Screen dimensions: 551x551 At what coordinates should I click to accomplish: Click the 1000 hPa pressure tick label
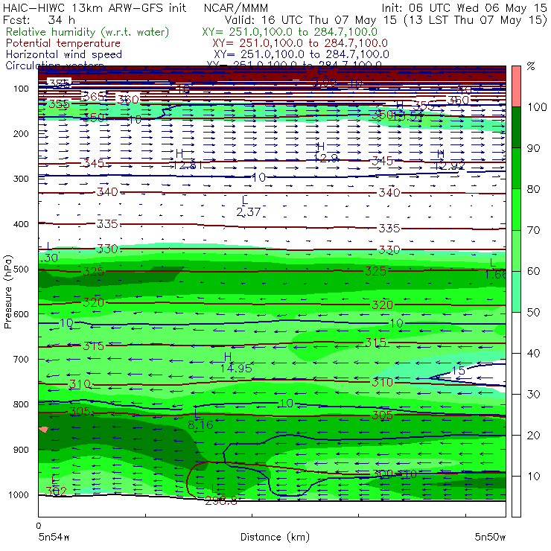click(19, 494)
